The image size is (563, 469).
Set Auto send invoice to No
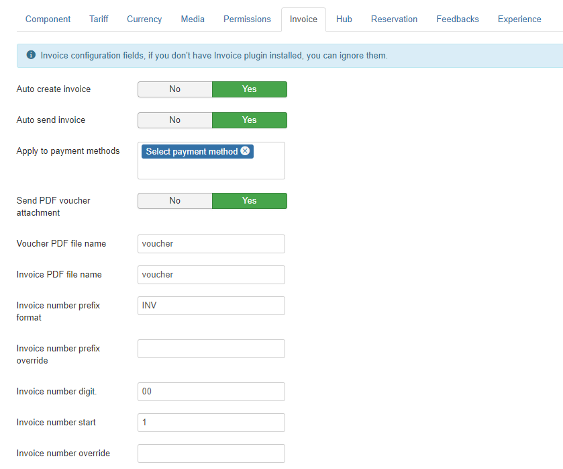pyautogui.click(x=175, y=120)
